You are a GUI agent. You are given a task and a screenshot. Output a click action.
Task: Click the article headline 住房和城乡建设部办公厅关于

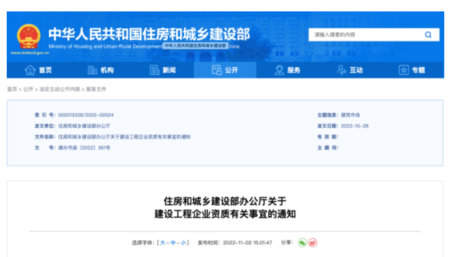click(225, 201)
